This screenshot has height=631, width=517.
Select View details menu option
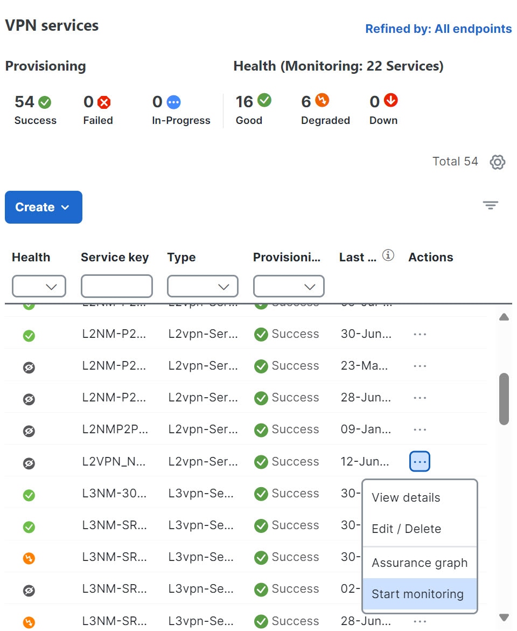[406, 497]
